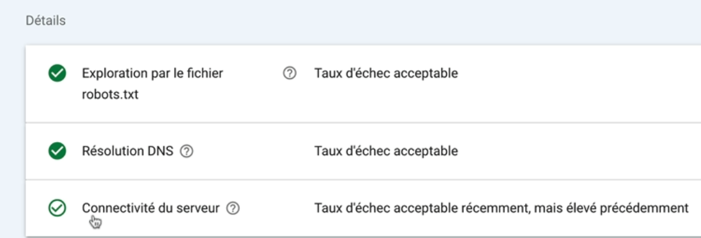Open the help icon next to Résolution DNS
This screenshot has height=238, width=701.
click(x=187, y=152)
